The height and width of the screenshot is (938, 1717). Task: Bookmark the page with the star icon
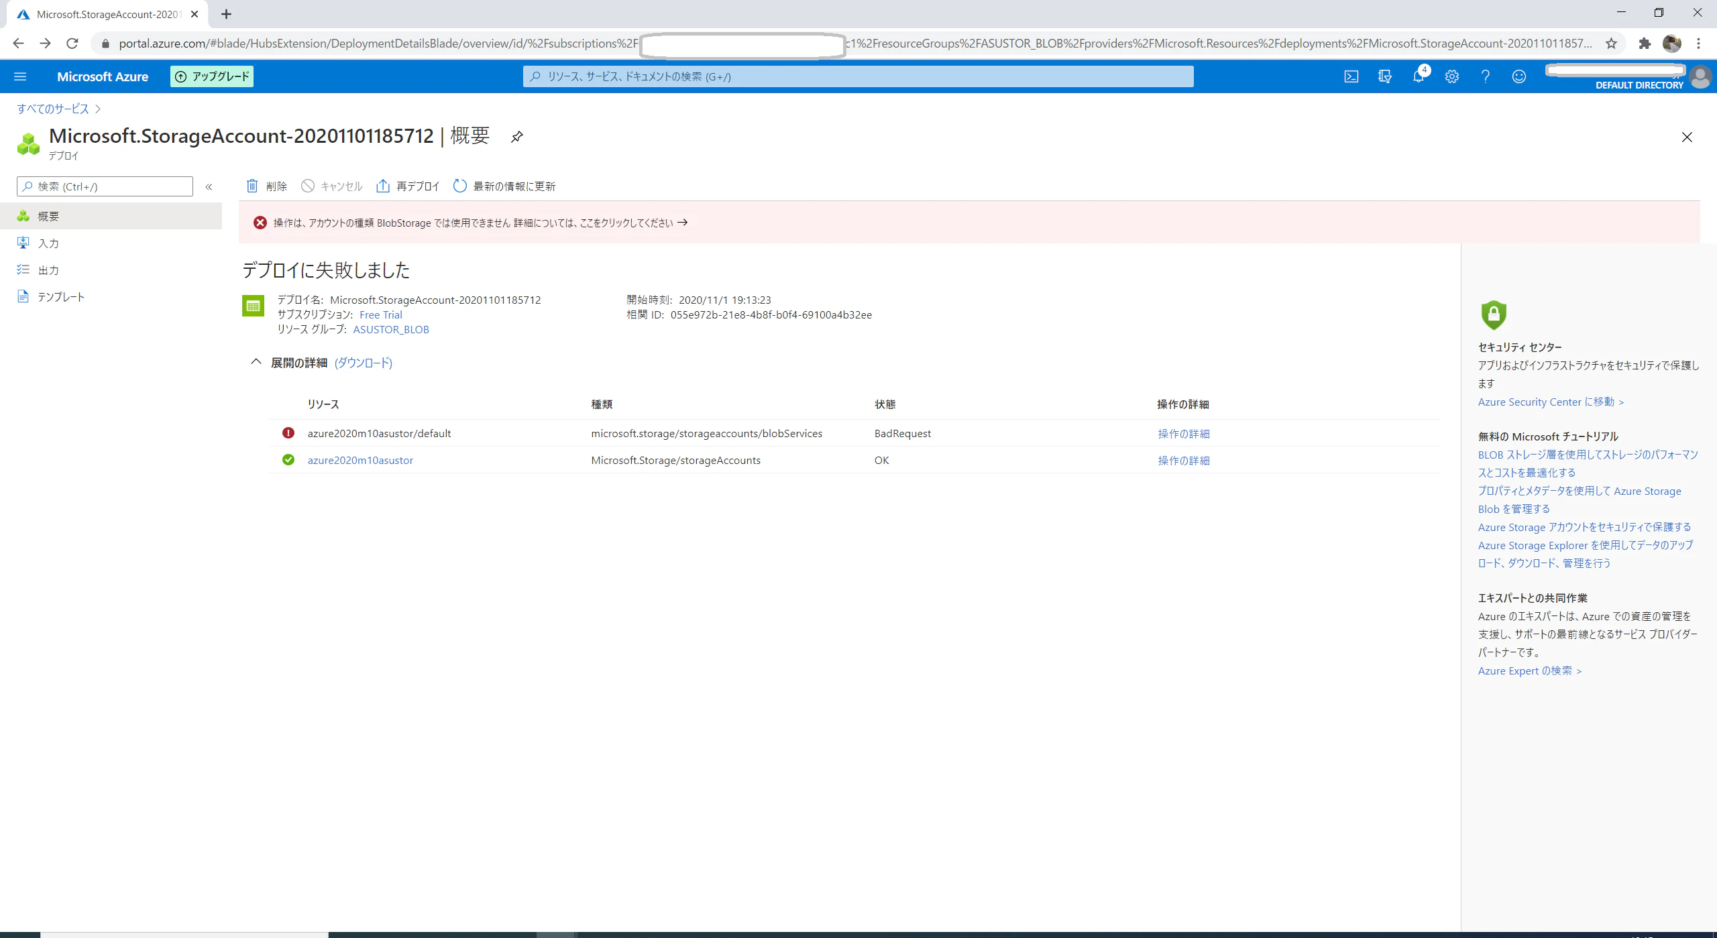point(1611,44)
